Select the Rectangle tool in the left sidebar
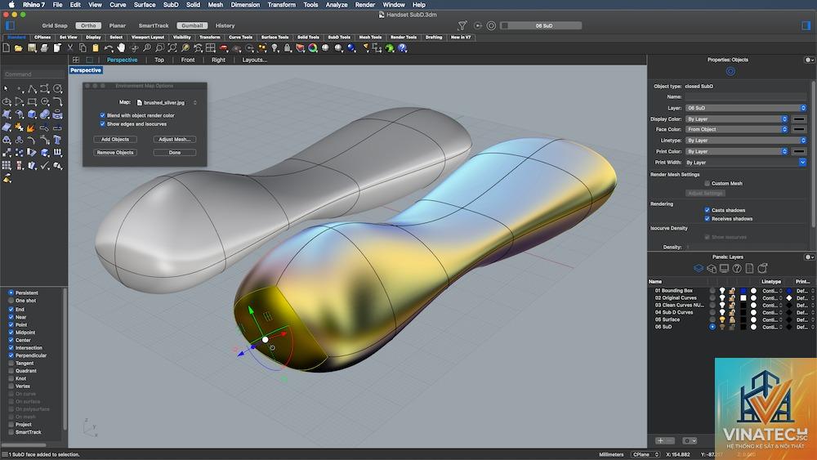 pos(32,101)
